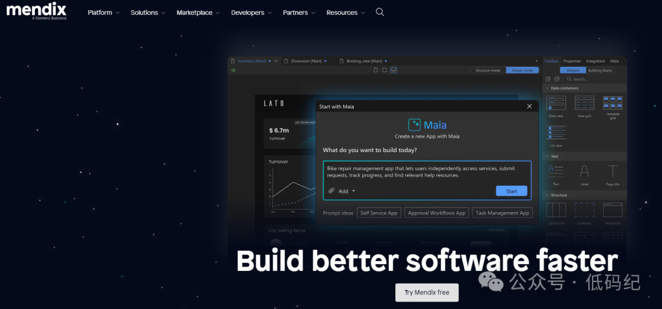Toggle the green eye visibility icon

click(233, 71)
